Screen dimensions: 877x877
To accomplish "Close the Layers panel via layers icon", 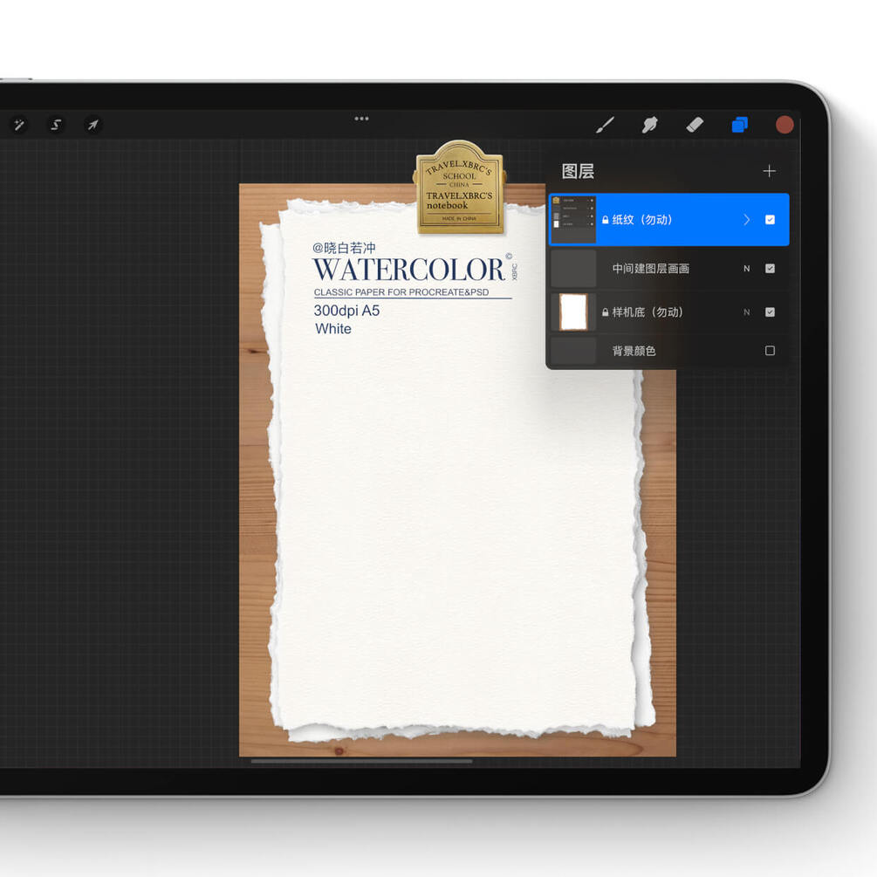I will [739, 125].
